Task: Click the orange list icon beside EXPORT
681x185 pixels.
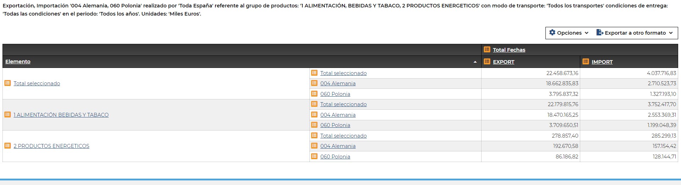Action: [x=487, y=62]
